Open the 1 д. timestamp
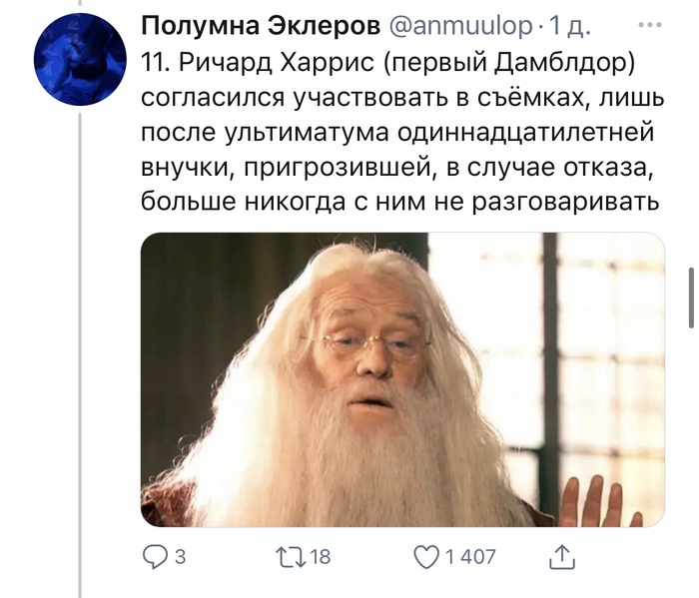 [x=569, y=26]
